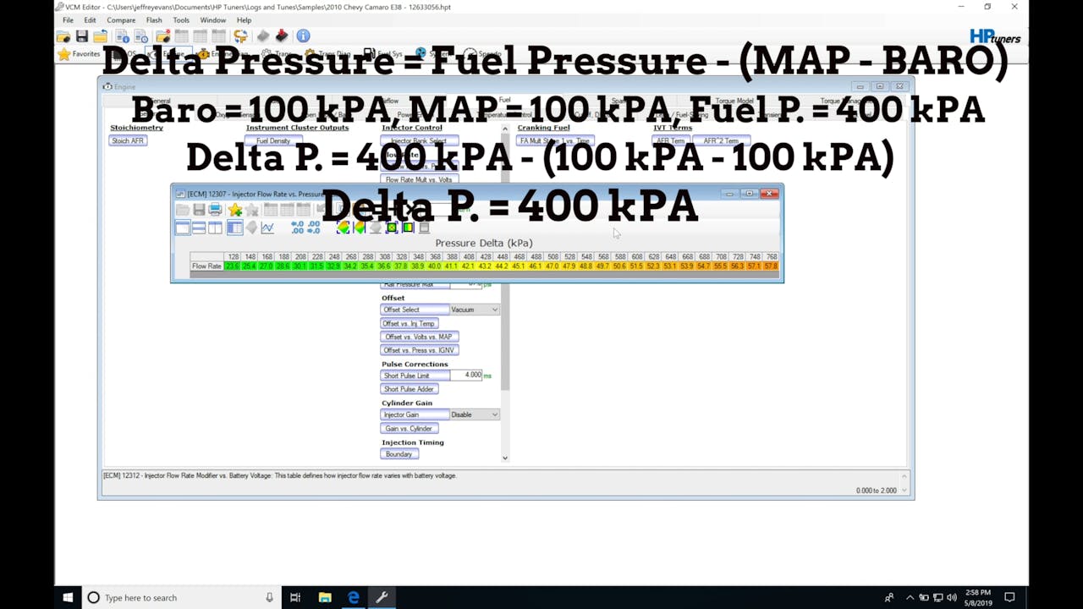
Task: Open the volume control in the system tray
Action: (x=950, y=597)
